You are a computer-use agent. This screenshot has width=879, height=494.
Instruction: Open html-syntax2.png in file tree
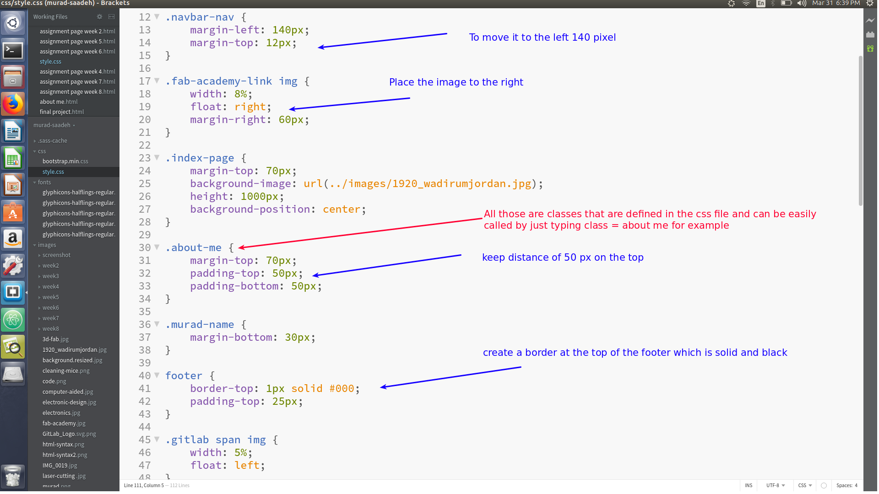pos(65,455)
